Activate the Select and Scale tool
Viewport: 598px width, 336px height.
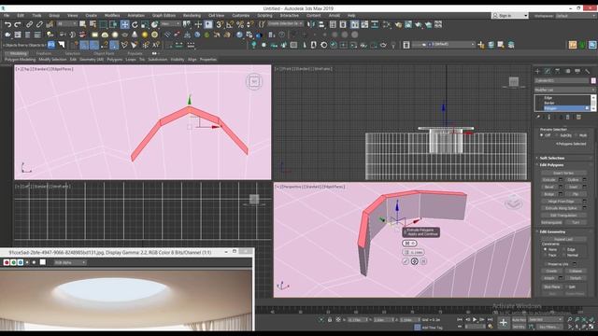(145, 25)
